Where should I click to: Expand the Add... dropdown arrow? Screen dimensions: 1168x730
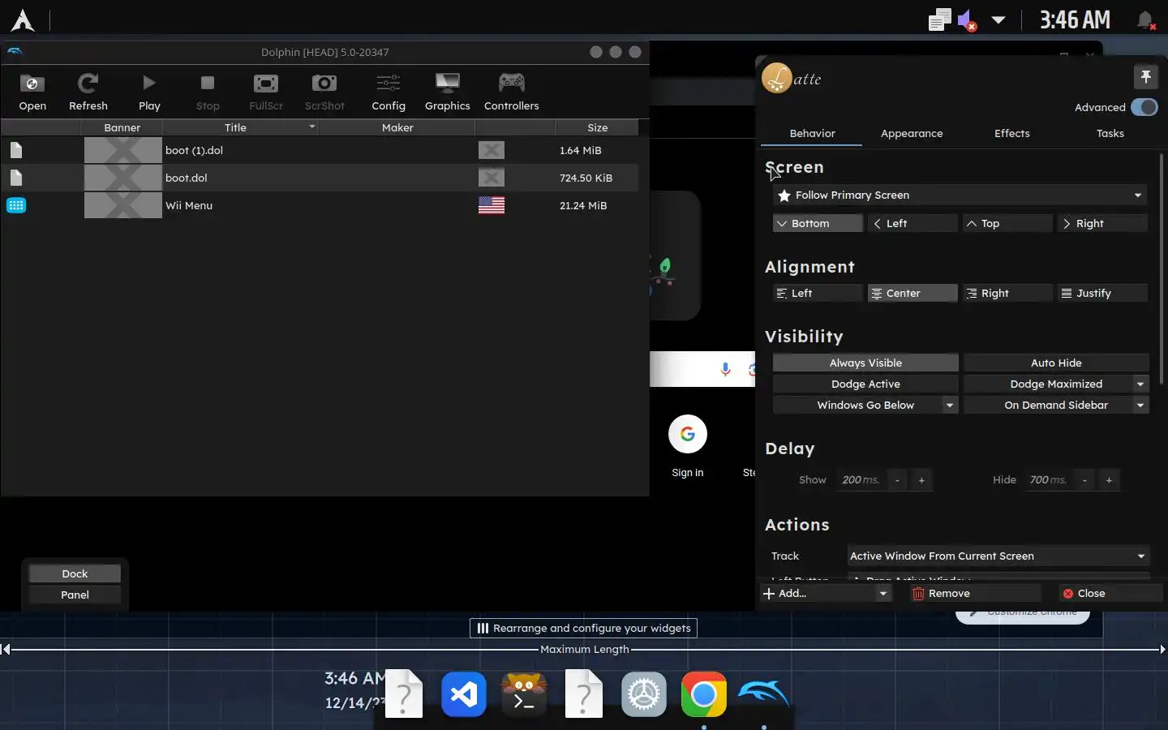883,594
